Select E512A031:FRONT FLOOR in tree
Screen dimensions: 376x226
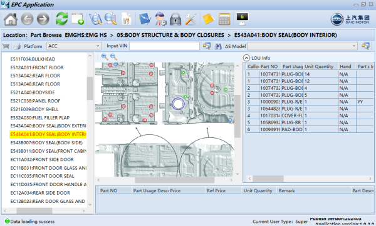tap(37, 67)
